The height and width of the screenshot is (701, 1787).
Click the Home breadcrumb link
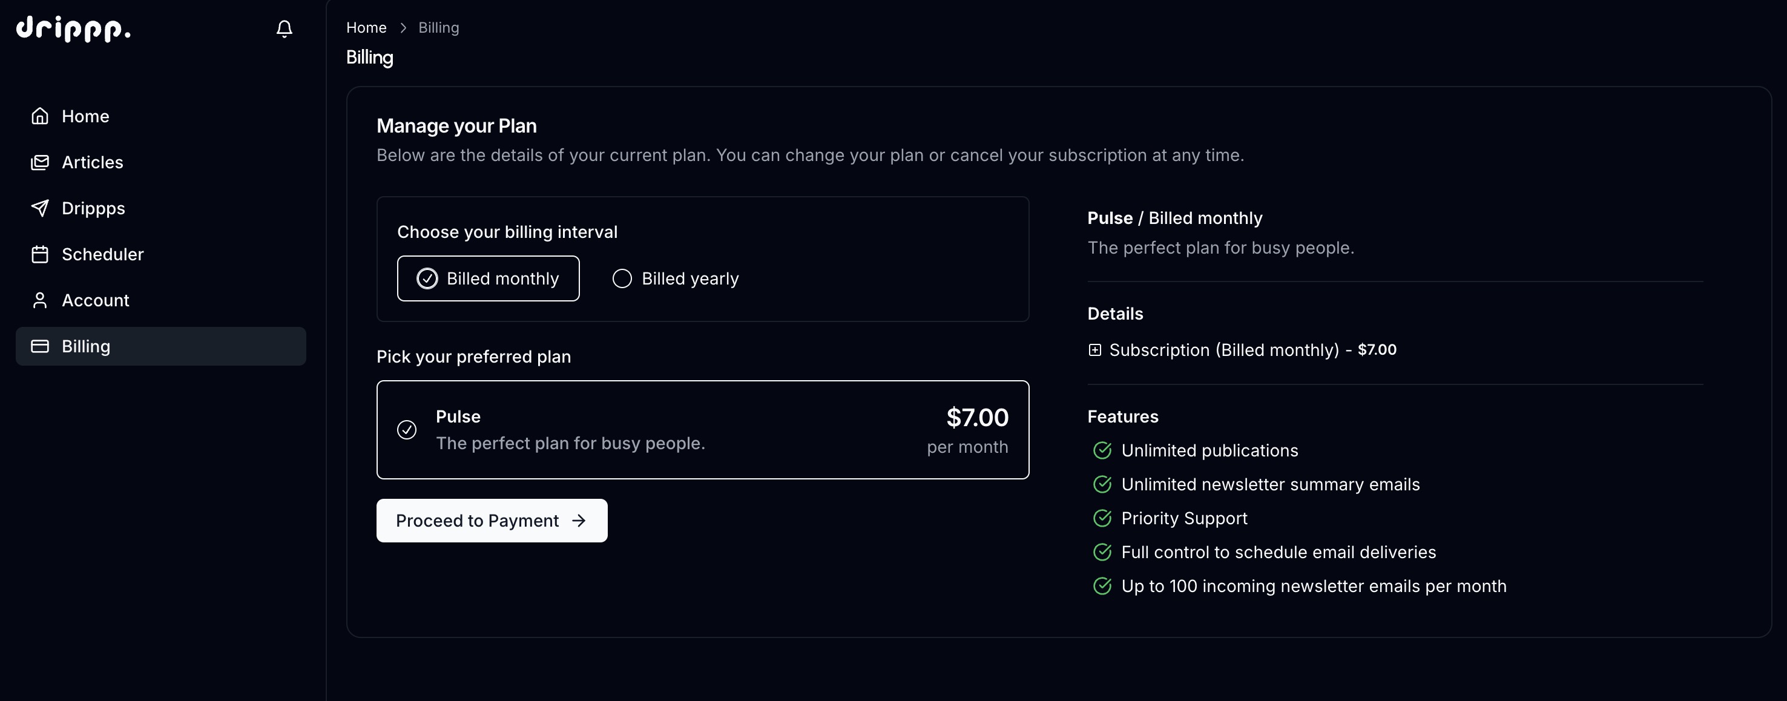click(366, 28)
